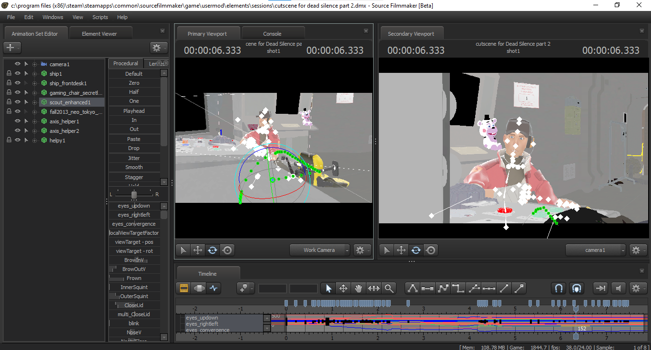
Task: Click the plus button in Animation Set Editor
Action: click(10, 48)
